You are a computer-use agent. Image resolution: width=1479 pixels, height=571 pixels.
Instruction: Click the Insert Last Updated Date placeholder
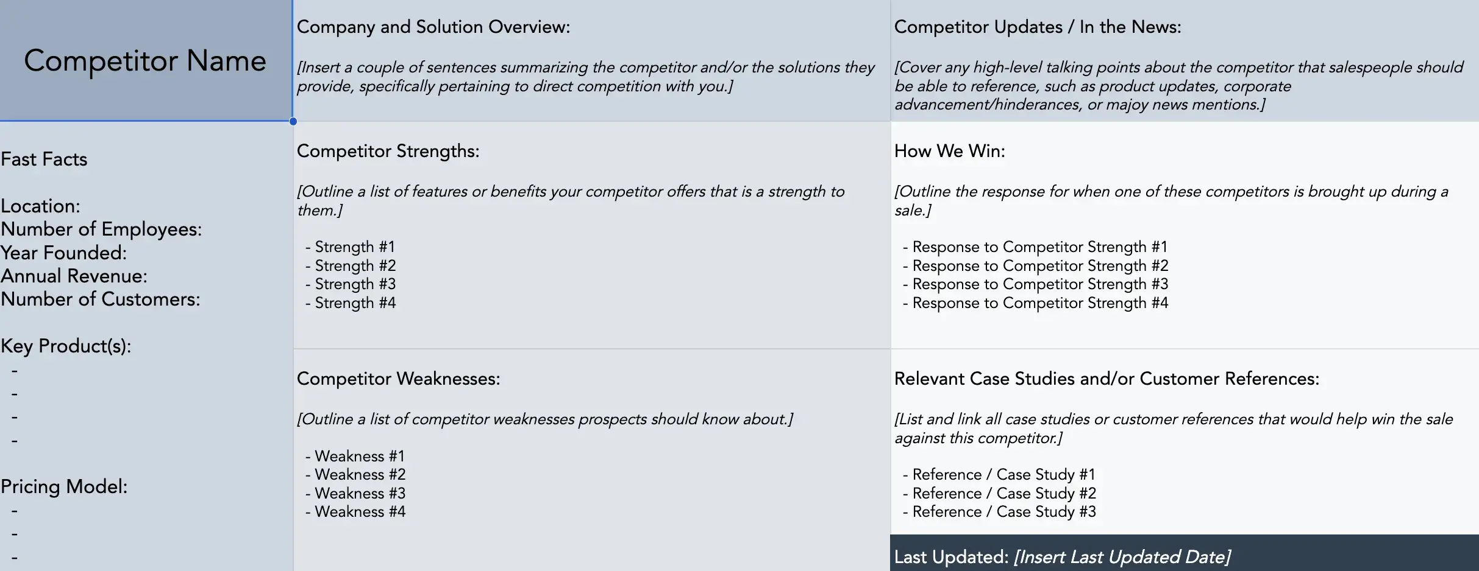coord(1122,557)
